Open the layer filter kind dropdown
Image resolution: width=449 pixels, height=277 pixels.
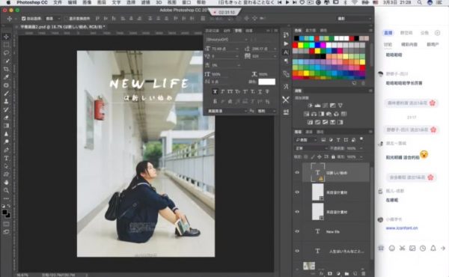pos(306,140)
